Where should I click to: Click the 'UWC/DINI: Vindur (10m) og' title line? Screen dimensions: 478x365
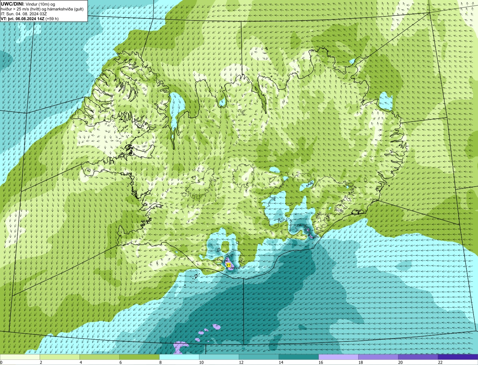pos(28,4)
